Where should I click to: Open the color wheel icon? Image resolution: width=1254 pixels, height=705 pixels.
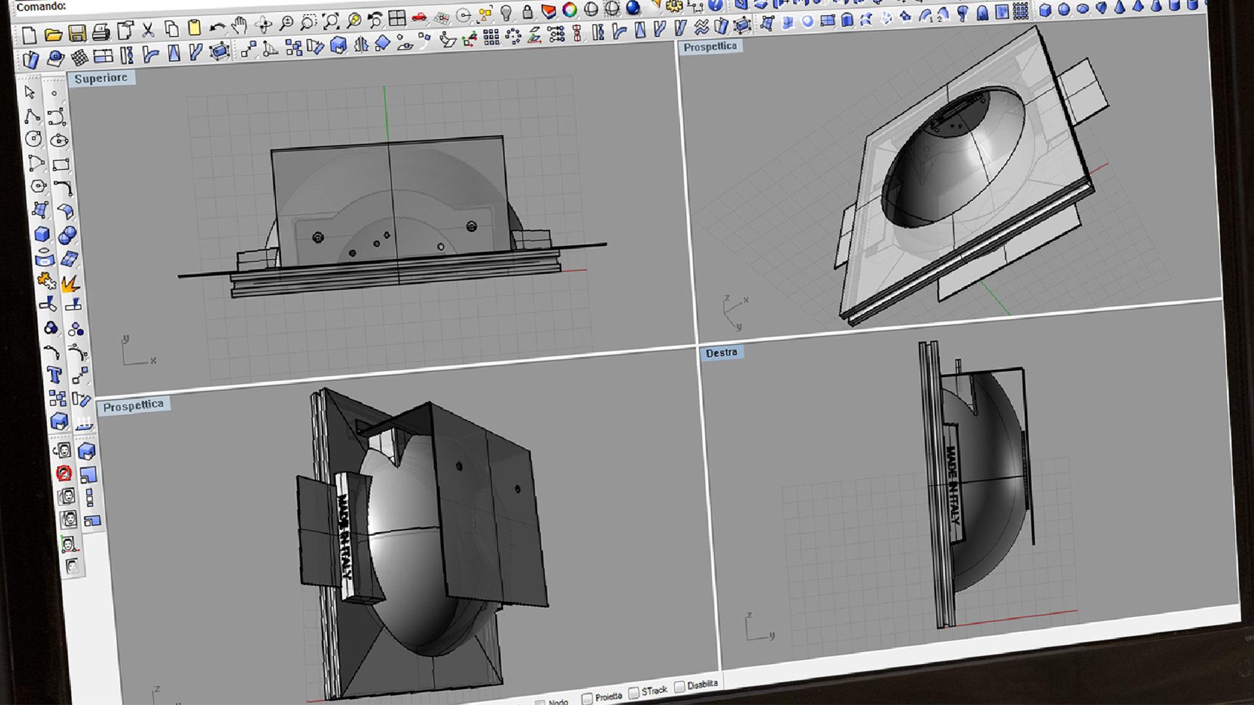pyautogui.click(x=570, y=10)
